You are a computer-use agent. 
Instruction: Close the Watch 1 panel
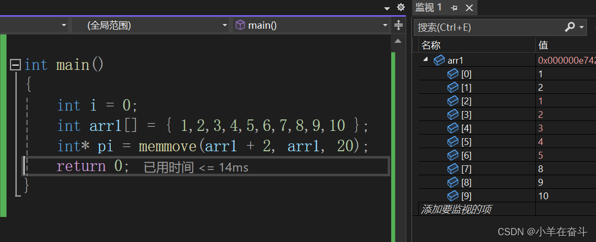(469, 8)
